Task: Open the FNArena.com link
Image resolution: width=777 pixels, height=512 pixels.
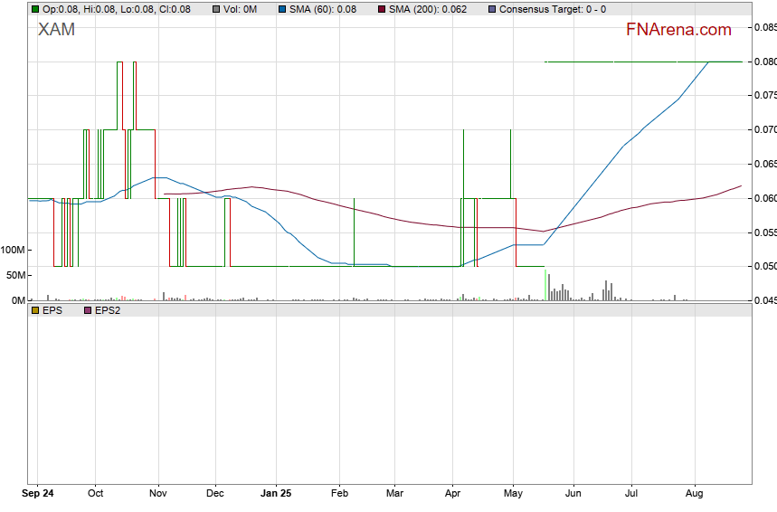Action: [x=678, y=30]
